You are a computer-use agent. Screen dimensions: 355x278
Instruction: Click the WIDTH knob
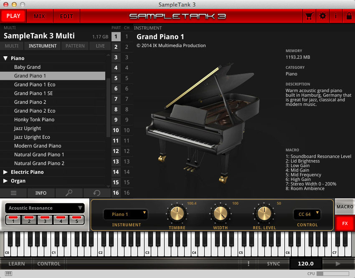[220, 213]
